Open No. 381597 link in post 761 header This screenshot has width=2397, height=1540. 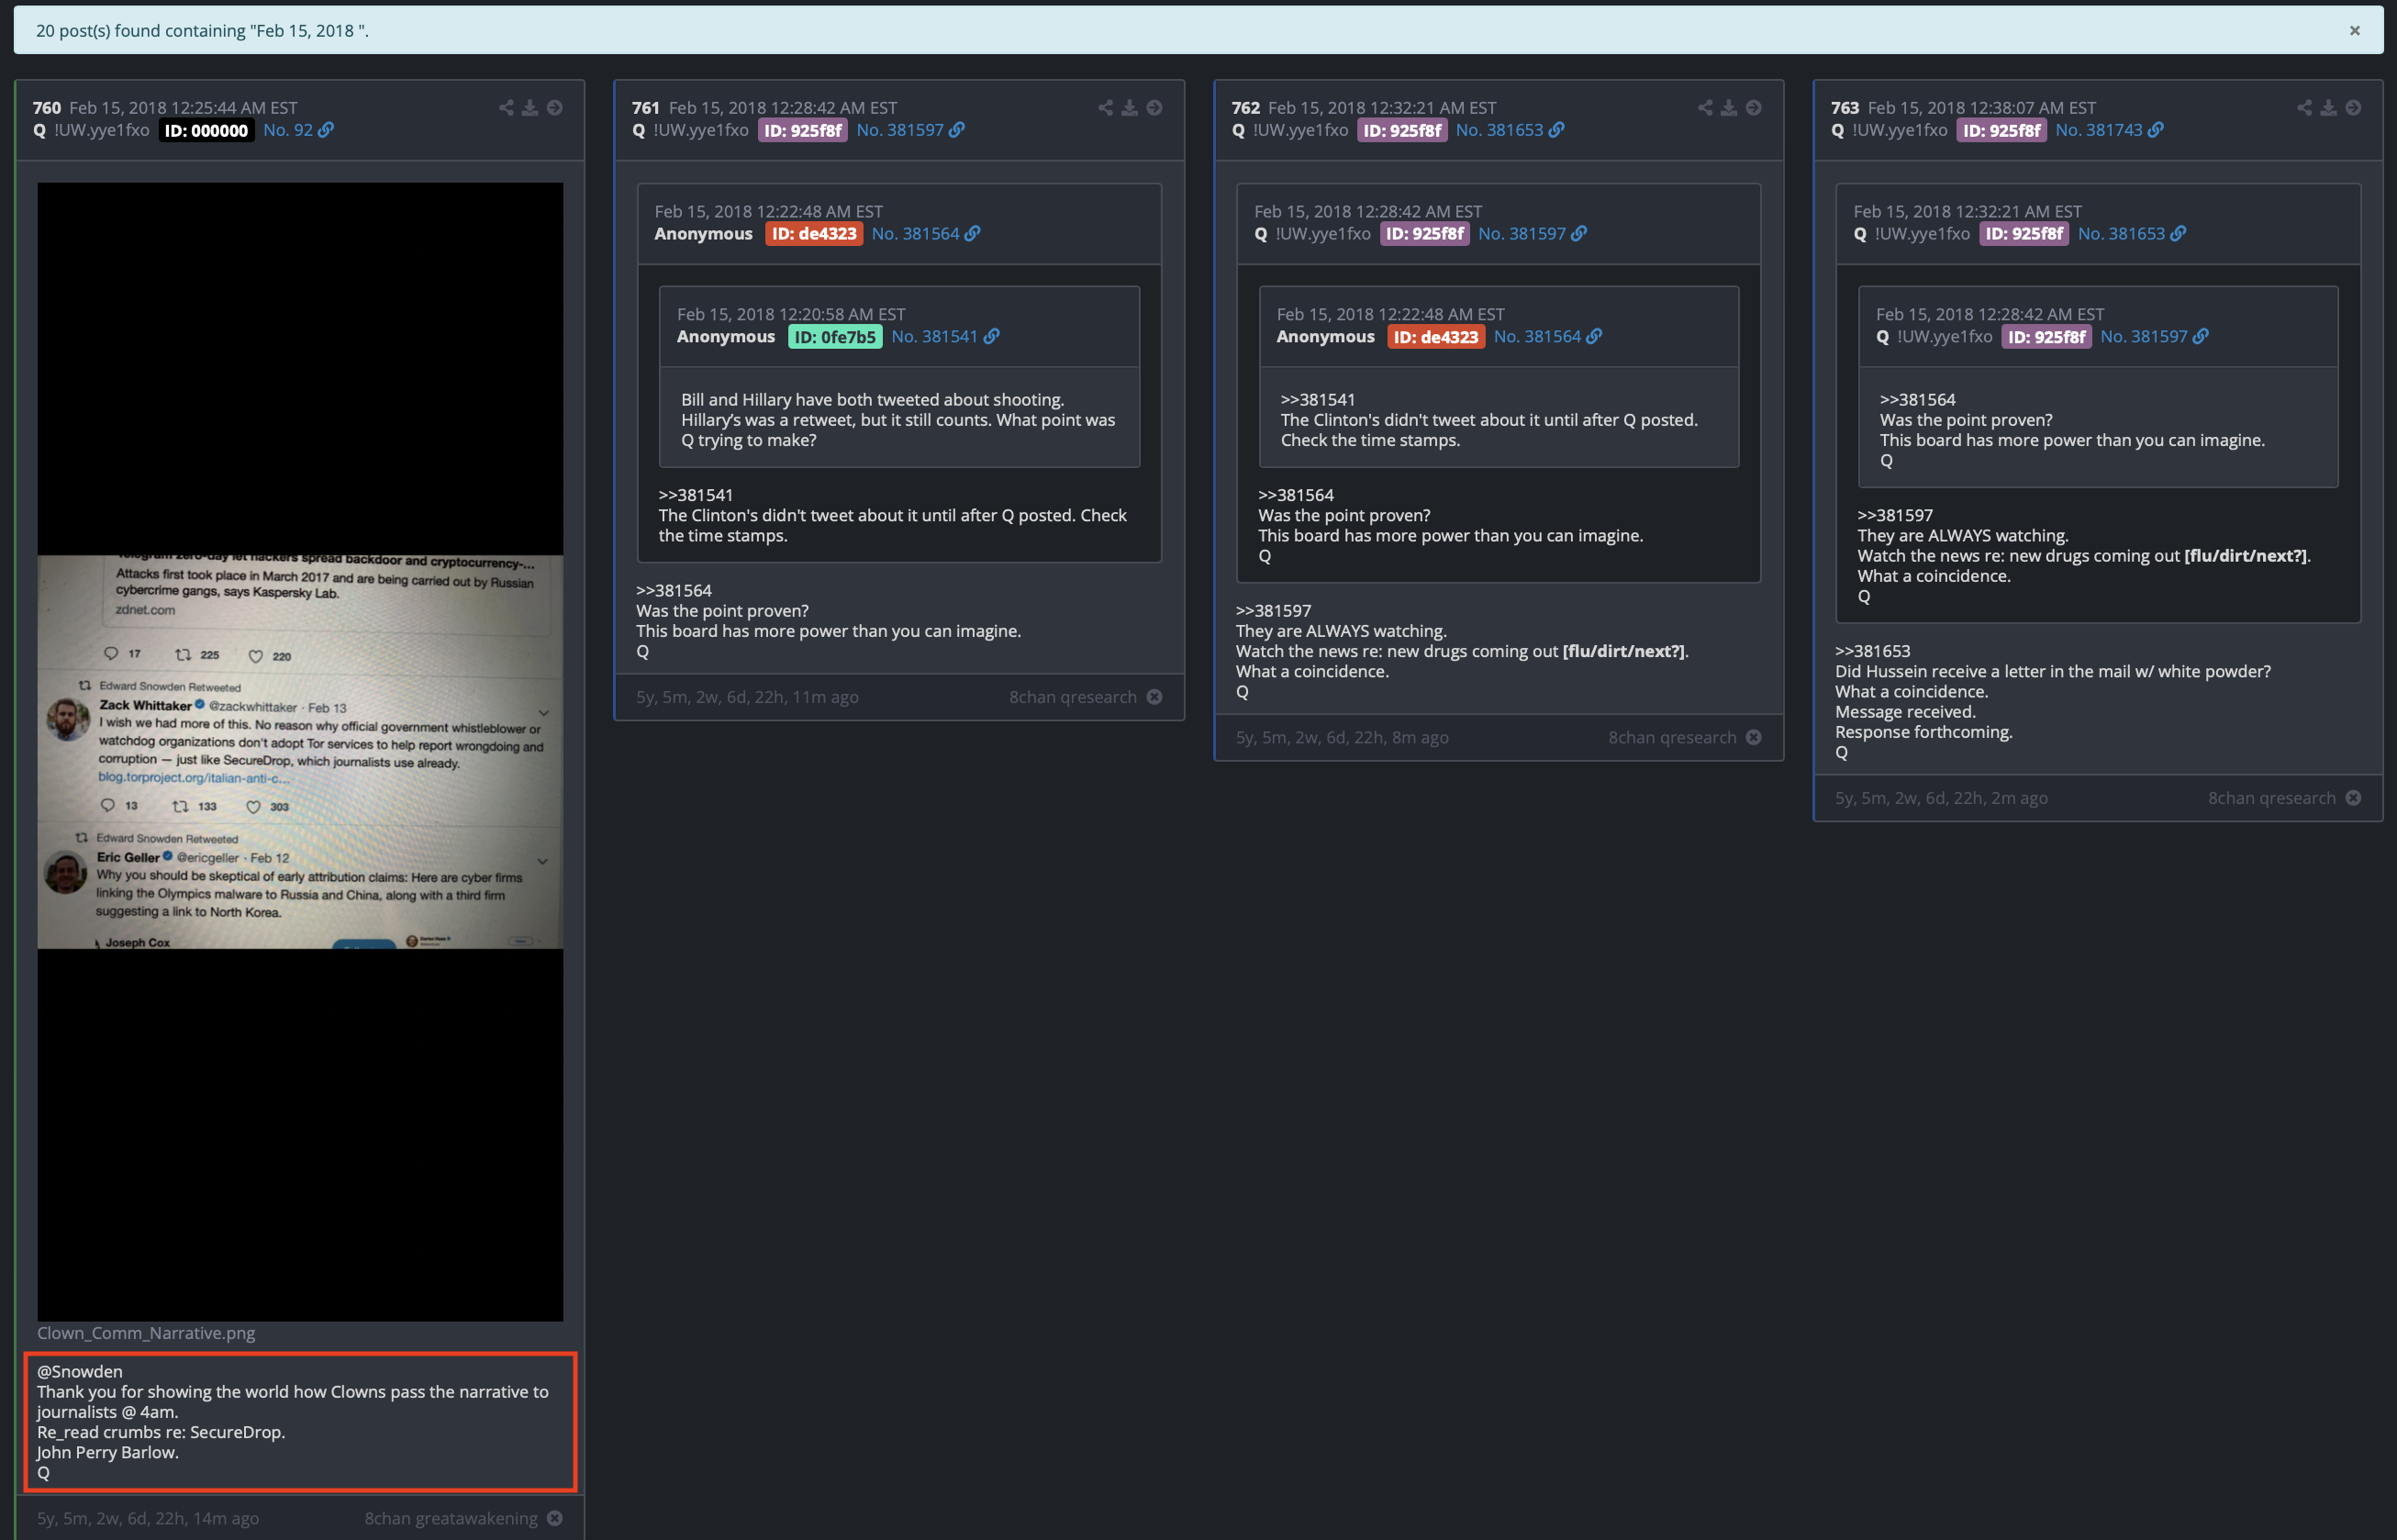coord(899,130)
